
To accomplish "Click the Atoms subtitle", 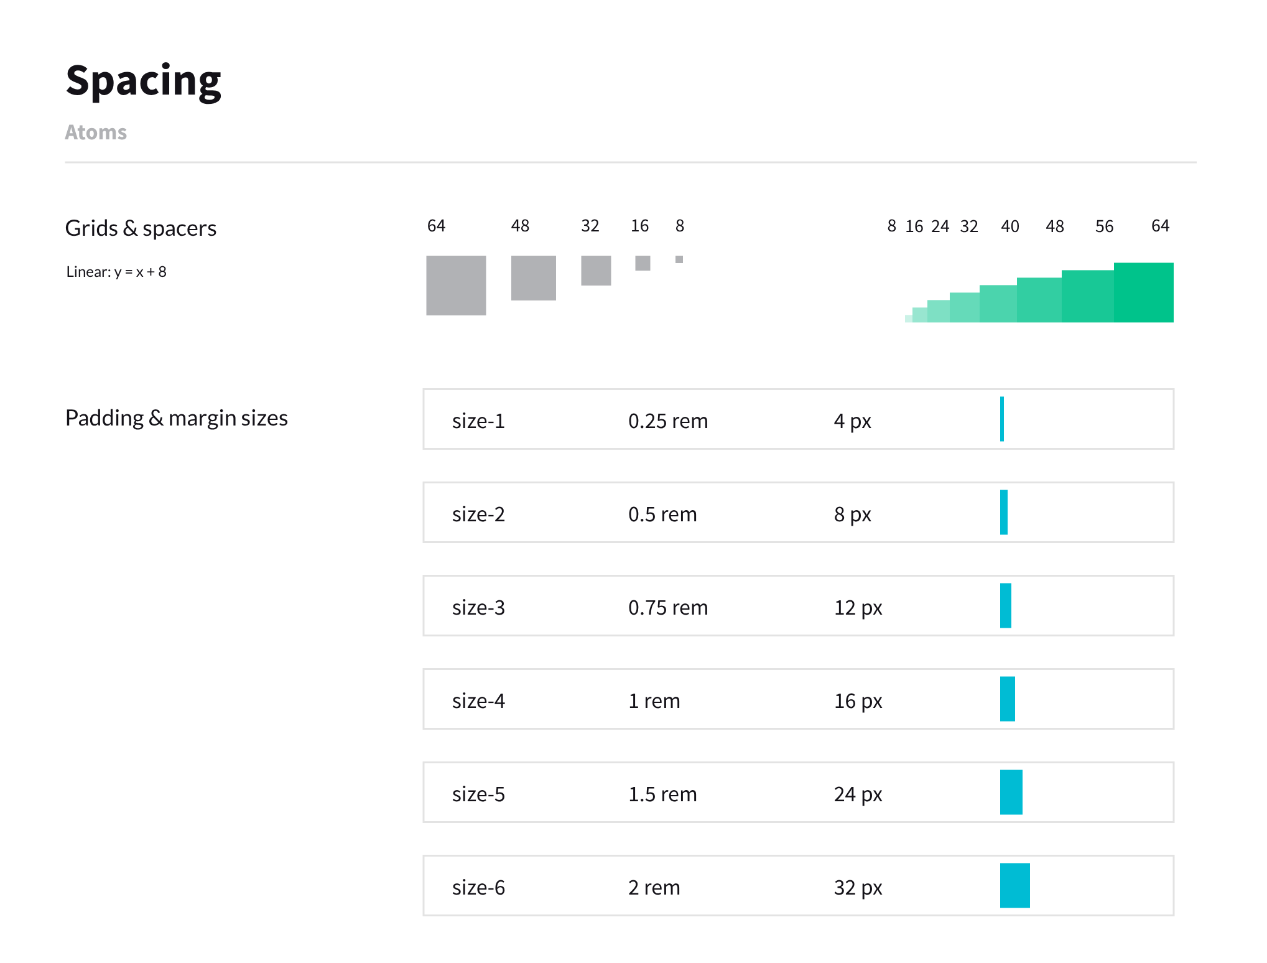I will point(96,133).
